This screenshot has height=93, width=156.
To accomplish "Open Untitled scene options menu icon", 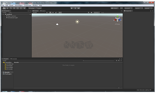I will [x=30, y=14].
